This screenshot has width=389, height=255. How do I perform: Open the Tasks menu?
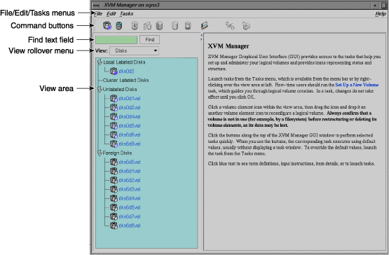point(127,13)
